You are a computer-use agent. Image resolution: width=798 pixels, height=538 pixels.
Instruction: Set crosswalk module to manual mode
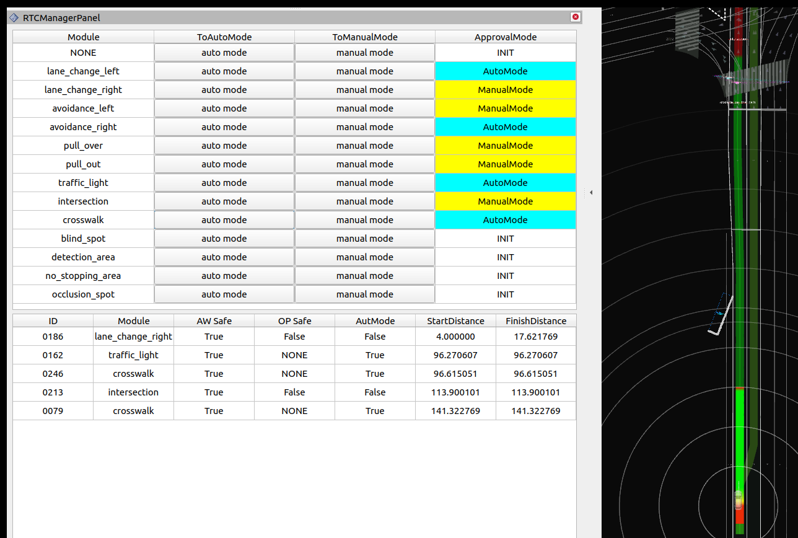pos(364,219)
